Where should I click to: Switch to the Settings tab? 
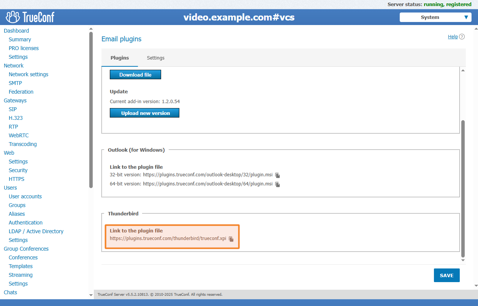point(156,58)
